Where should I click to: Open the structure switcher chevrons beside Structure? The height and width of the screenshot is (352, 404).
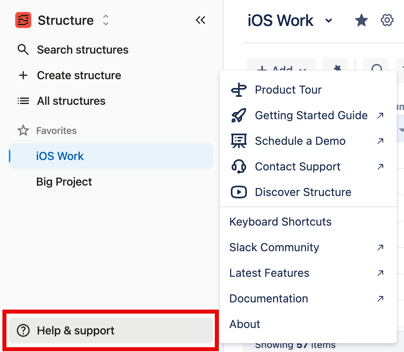[x=105, y=20]
